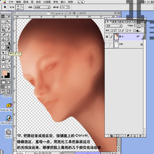The image size is (154, 154).
Task: Open the Layers panel flyout menu
Action: coord(144,21)
